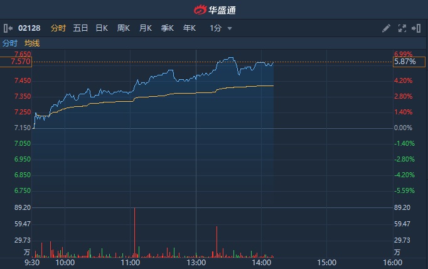
Task: Select the 周K chart tab
Action: 124,28
